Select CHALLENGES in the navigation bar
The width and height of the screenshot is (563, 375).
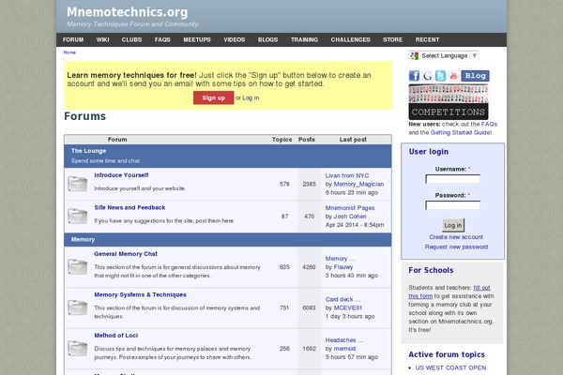point(350,39)
